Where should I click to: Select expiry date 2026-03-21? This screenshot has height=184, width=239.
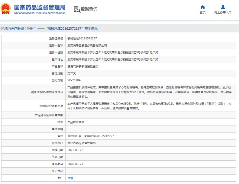[x=75, y=164]
